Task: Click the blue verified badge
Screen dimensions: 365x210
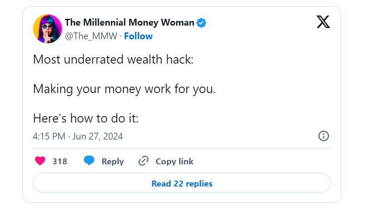Action: [201, 23]
